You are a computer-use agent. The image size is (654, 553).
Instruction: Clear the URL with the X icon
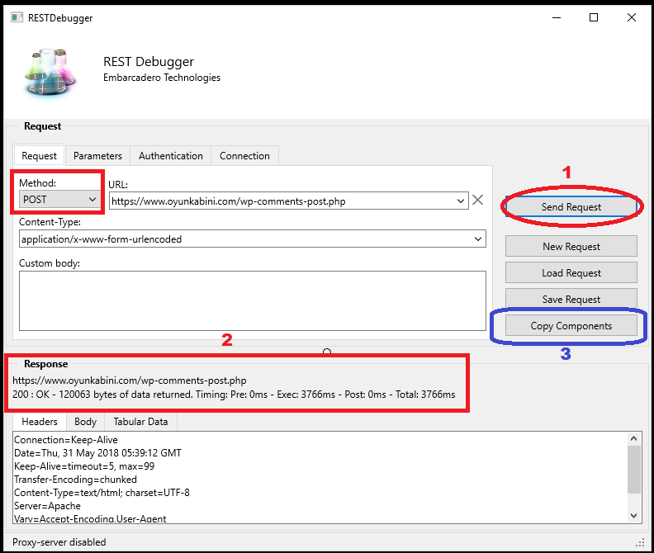click(477, 201)
